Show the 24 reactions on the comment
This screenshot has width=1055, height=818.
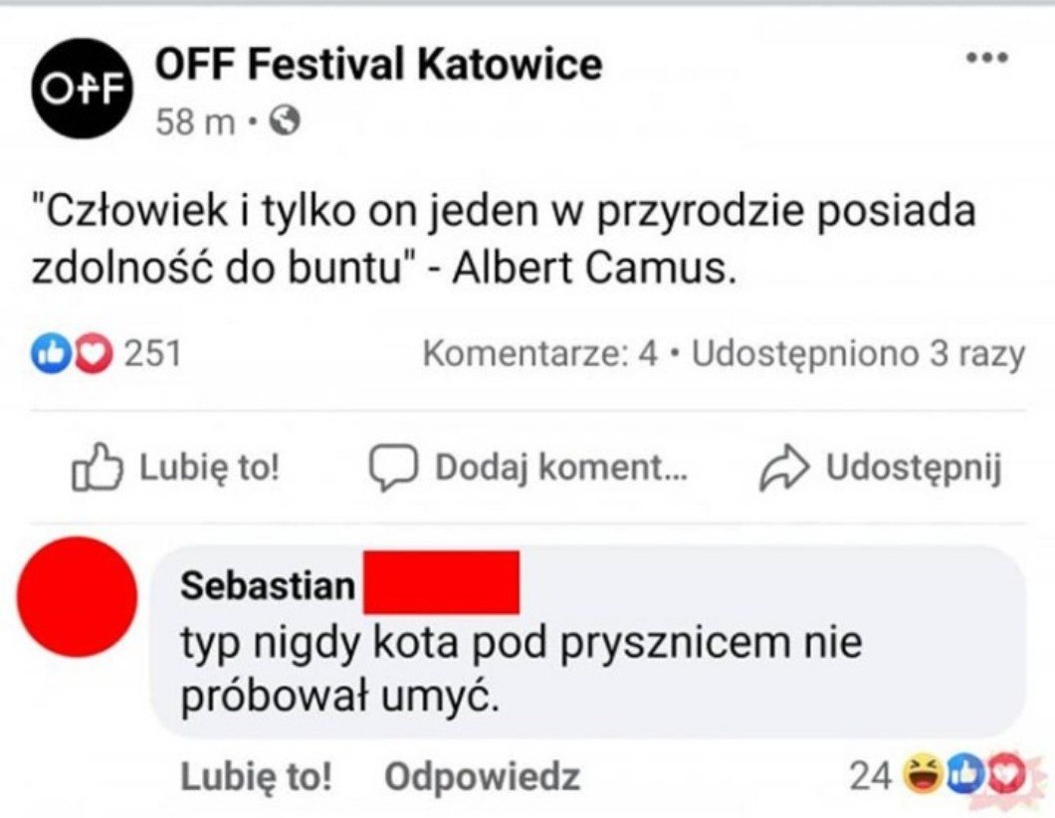[869, 774]
